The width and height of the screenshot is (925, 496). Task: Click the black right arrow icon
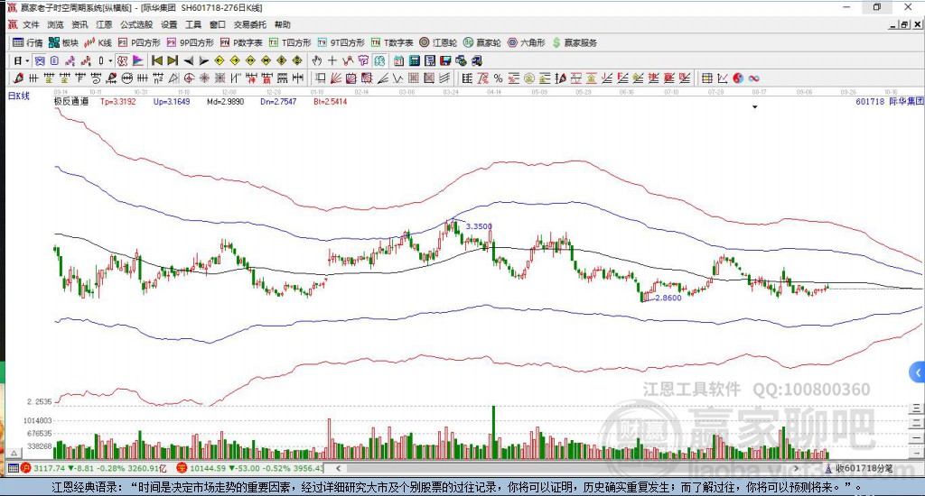[x=204, y=60]
